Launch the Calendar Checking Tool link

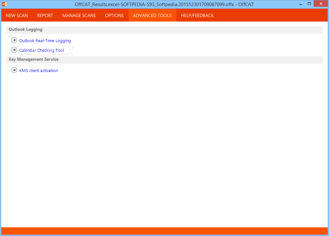tap(41, 50)
